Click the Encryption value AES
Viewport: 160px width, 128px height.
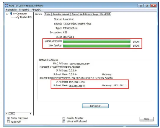point(65,33)
